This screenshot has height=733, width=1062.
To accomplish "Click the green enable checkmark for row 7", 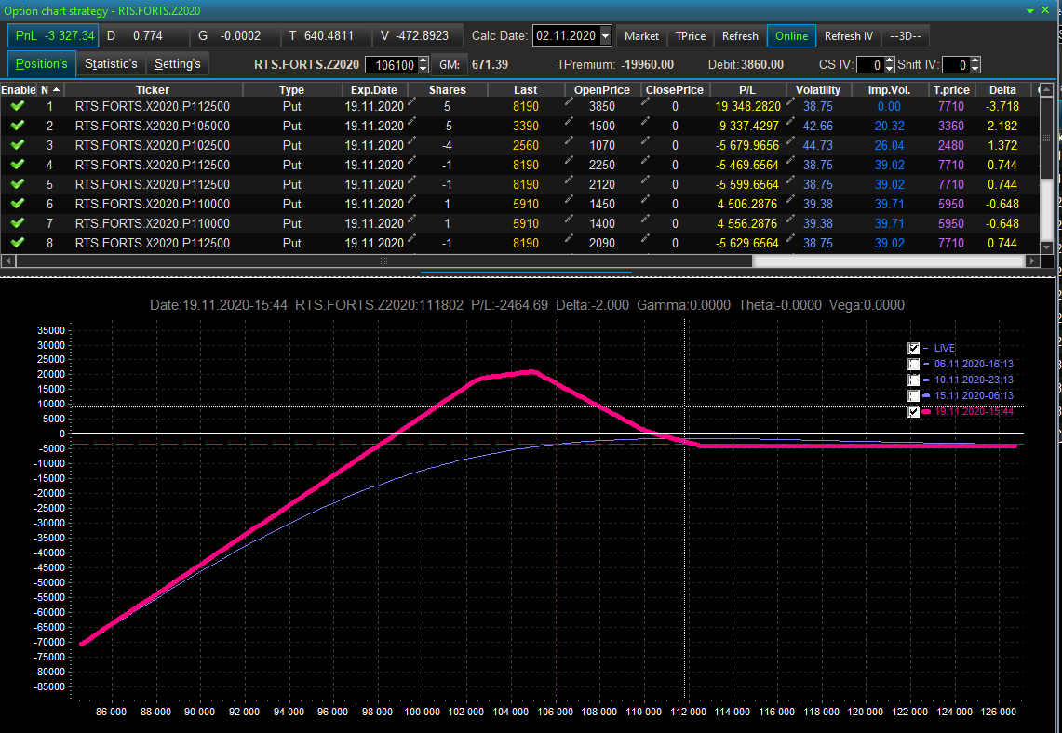I will tap(17, 223).
